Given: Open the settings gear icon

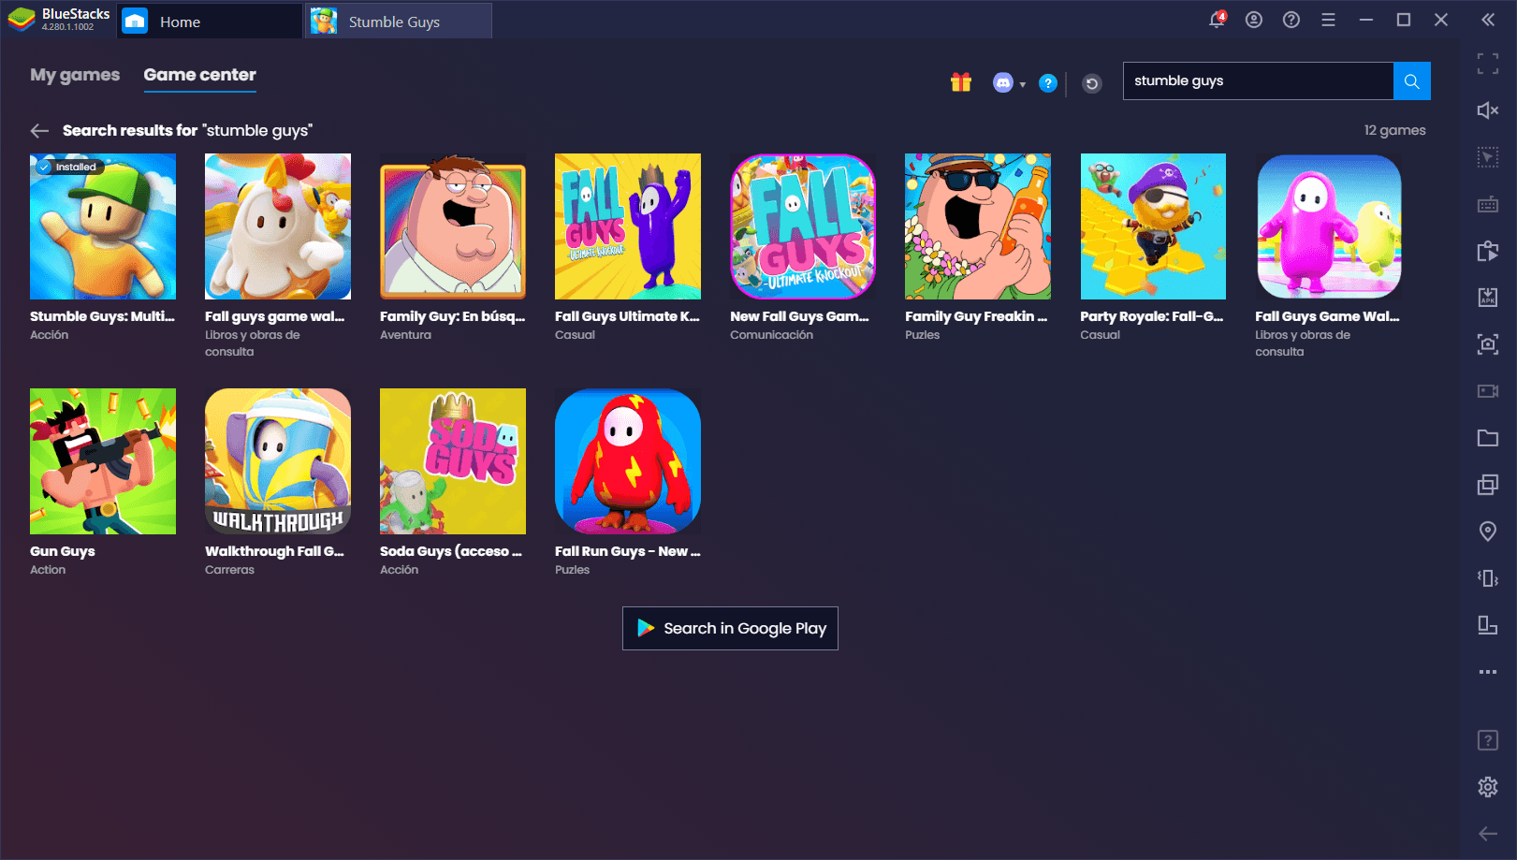Looking at the screenshot, I should coord(1488,787).
